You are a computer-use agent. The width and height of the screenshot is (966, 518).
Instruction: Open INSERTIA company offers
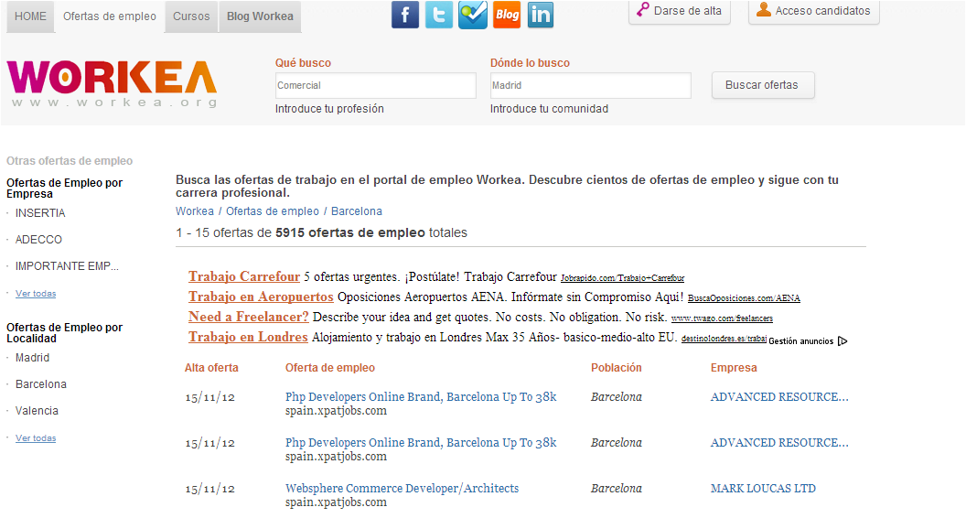click(x=40, y=213)
